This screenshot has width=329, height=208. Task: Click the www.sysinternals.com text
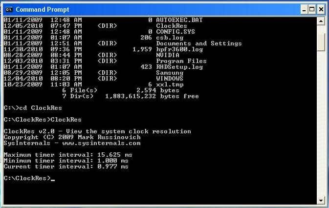[x=101, y=143]
